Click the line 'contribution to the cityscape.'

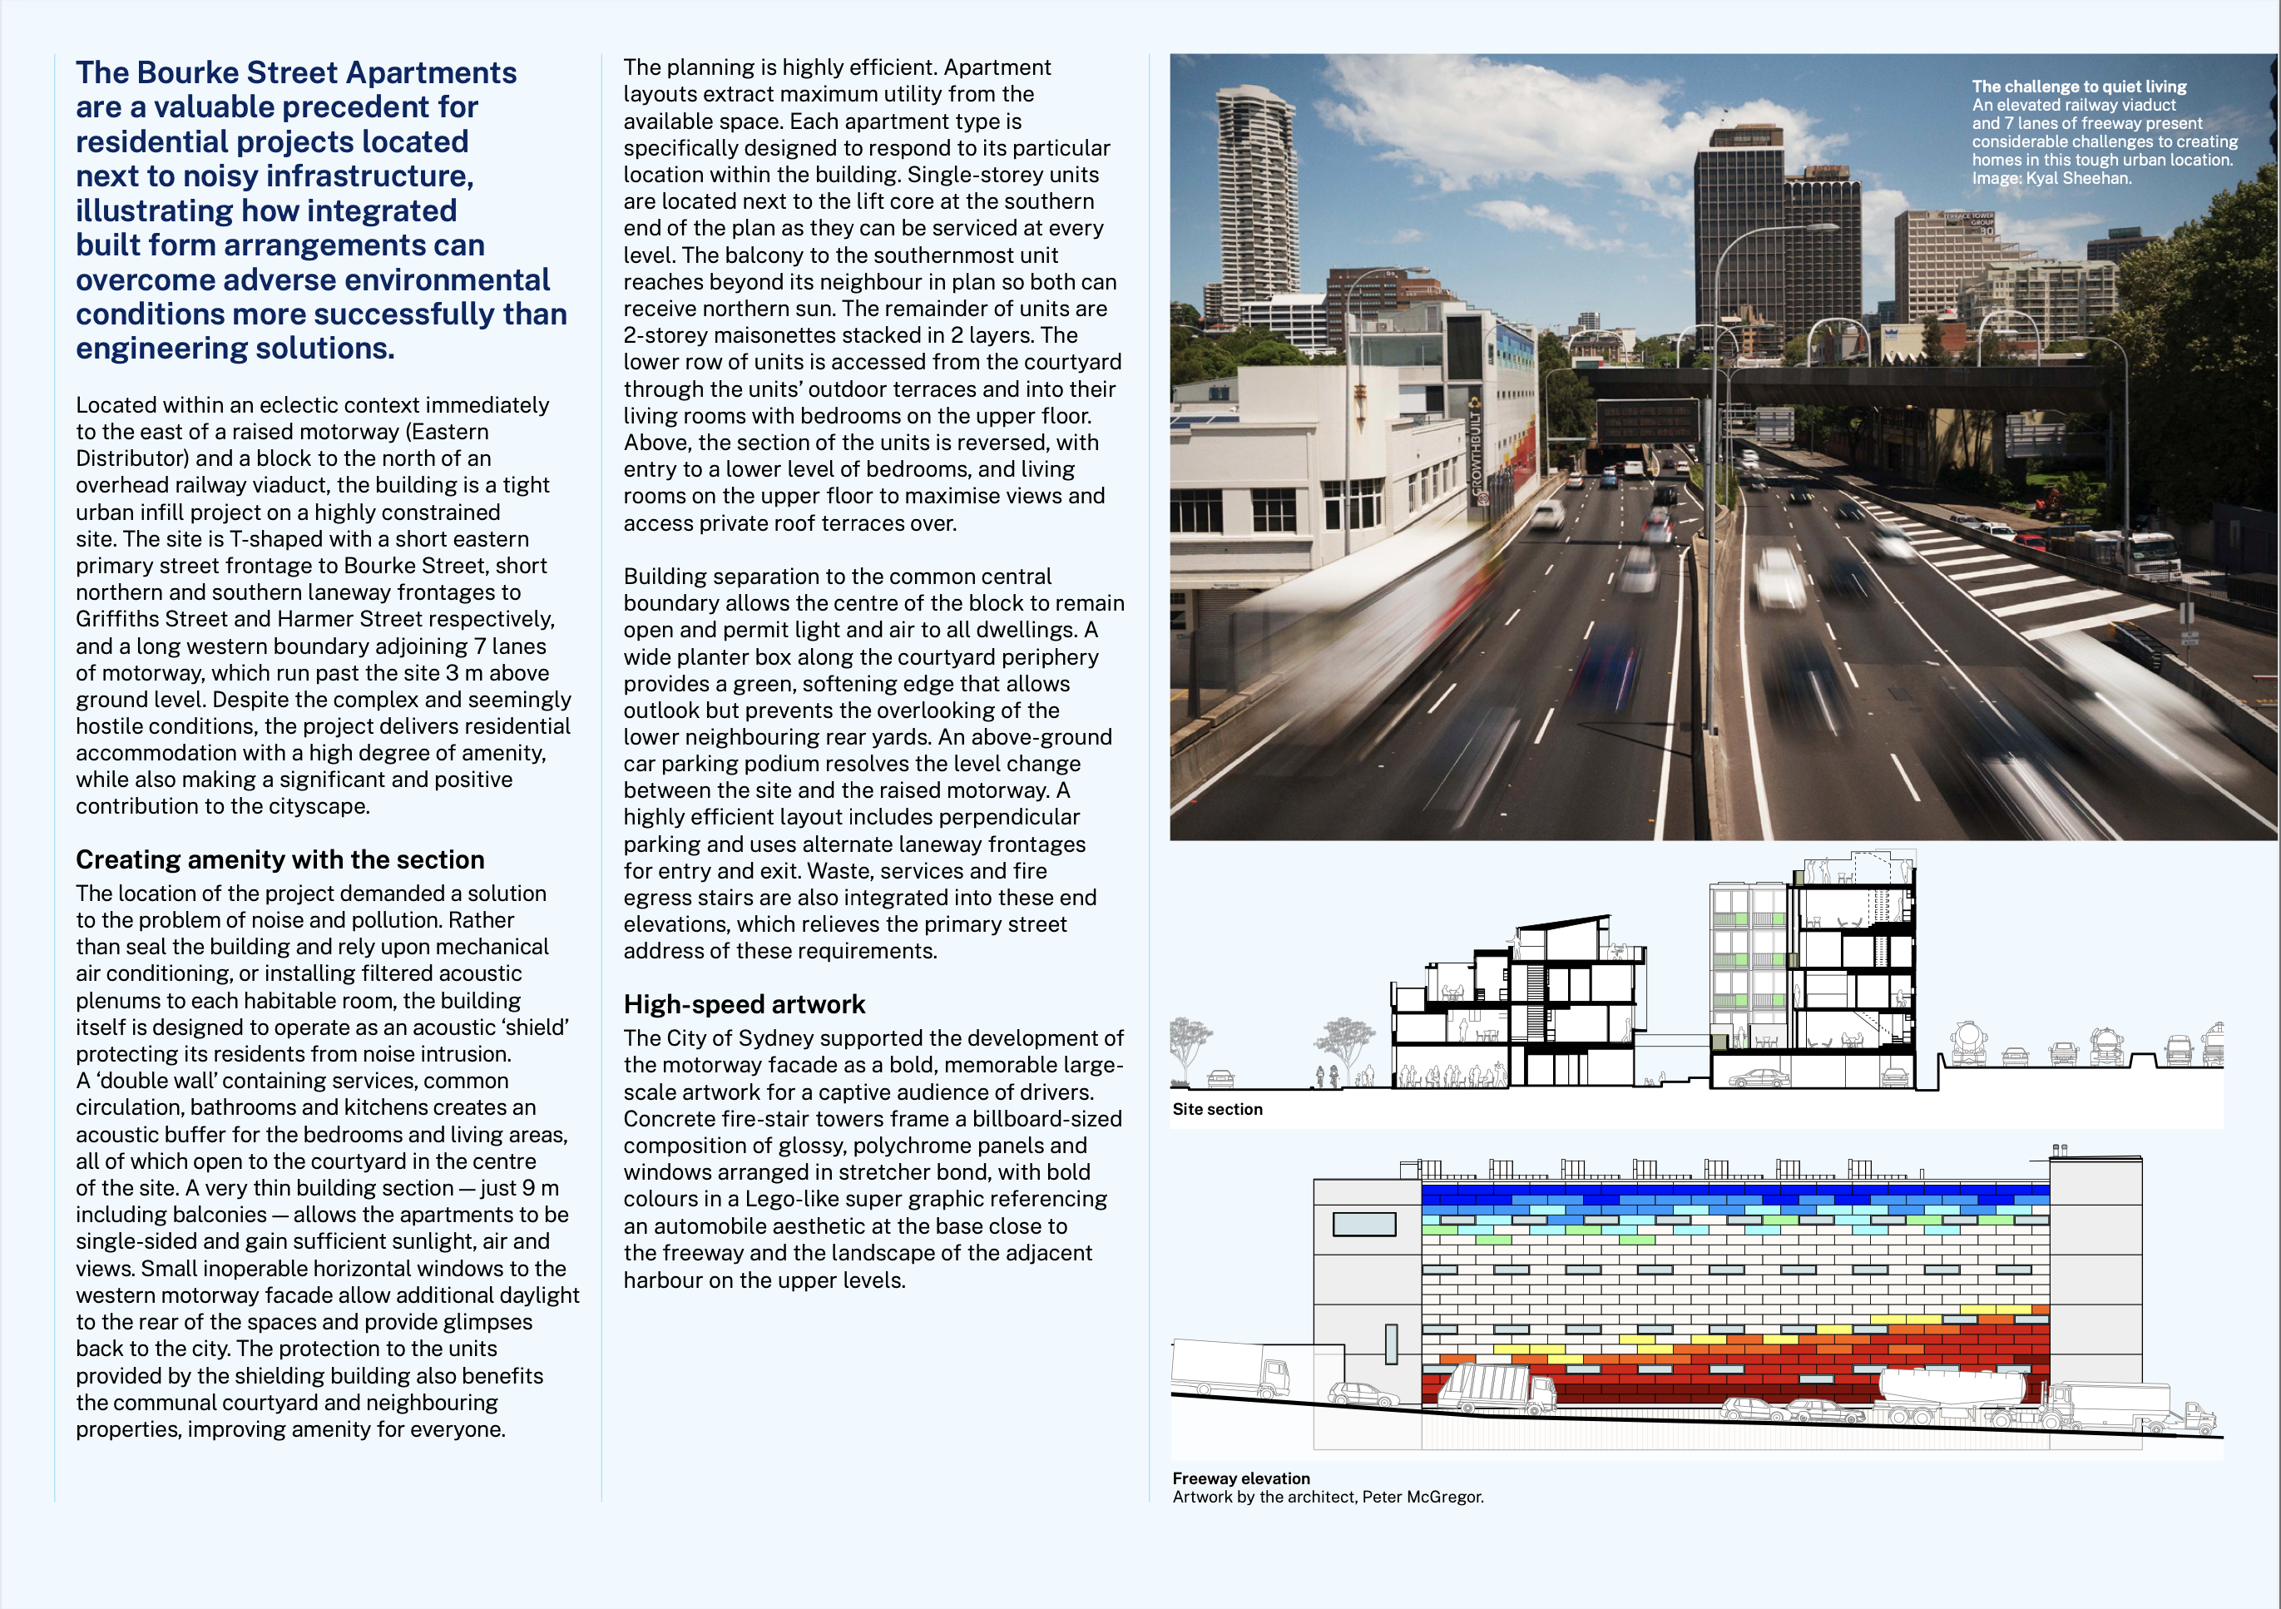pyautogui.click(x=223, y=806)
